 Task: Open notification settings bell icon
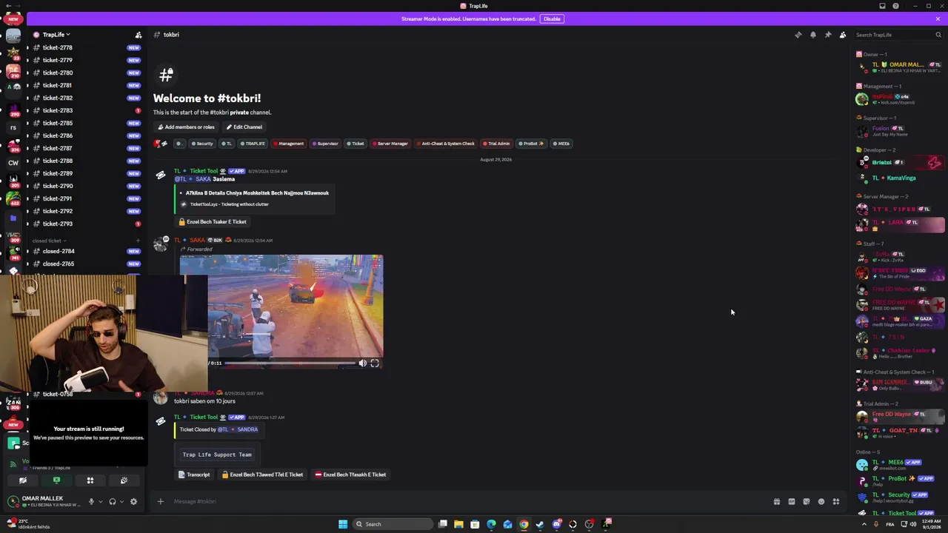(812, 35)
